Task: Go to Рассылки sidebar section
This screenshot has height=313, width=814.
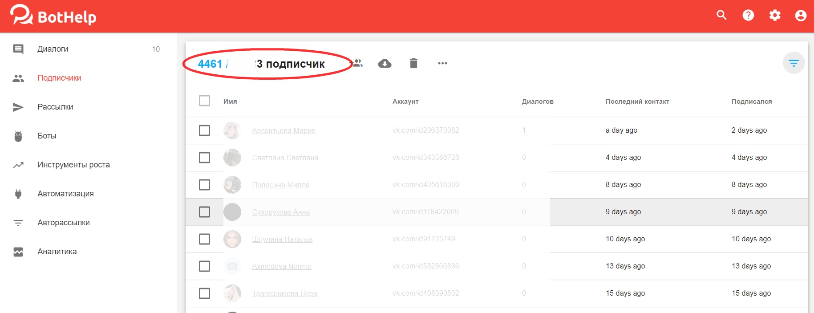Action: point(55,107)
